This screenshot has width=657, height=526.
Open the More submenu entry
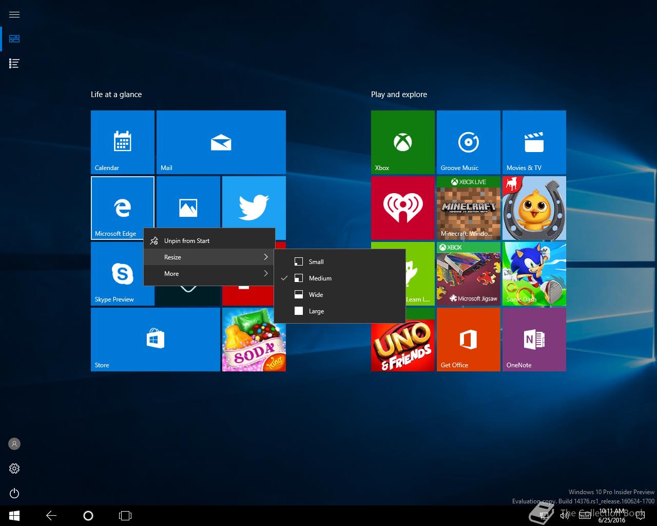pos(209,273)
